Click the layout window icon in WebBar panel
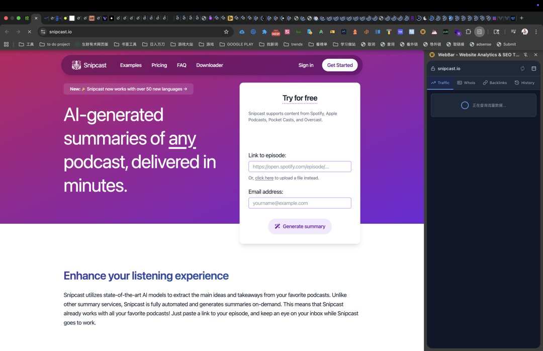 [x=533, y=68]
